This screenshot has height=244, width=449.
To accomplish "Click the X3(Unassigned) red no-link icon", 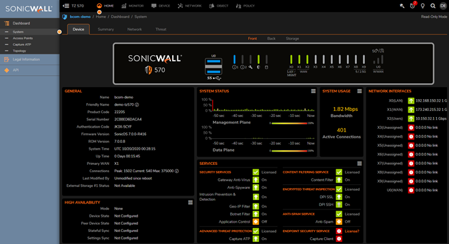I will pos(411,128).
